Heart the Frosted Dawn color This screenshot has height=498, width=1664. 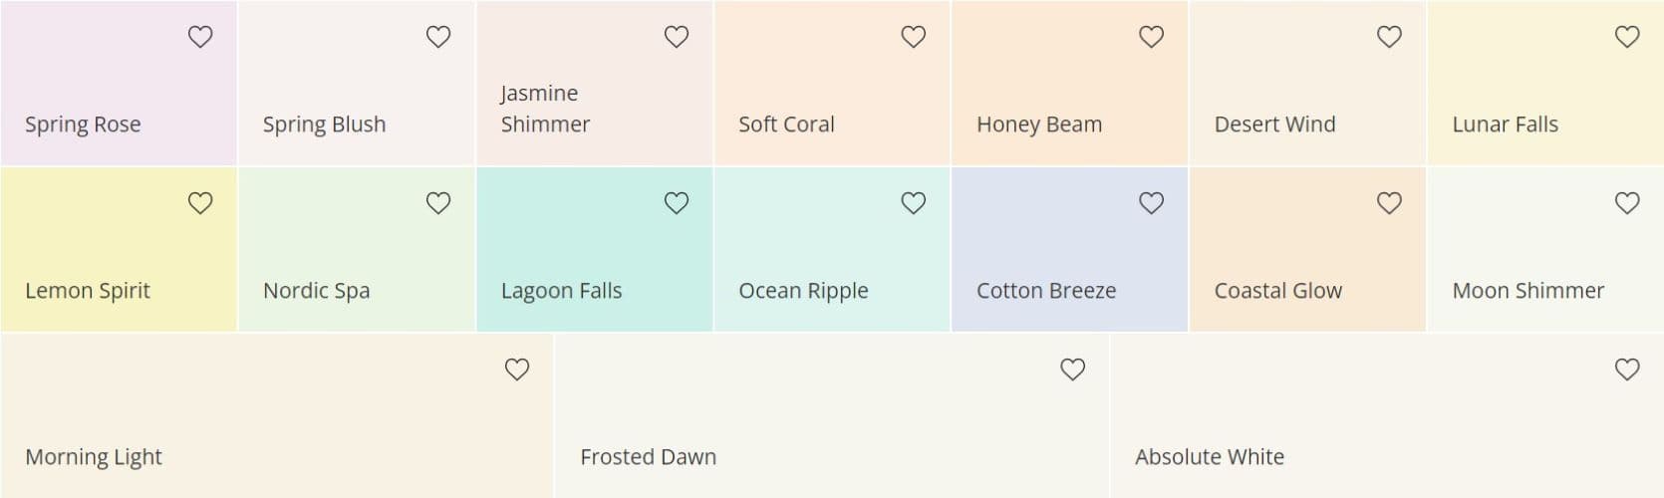pyautogui.click(x=1072, y=370)
